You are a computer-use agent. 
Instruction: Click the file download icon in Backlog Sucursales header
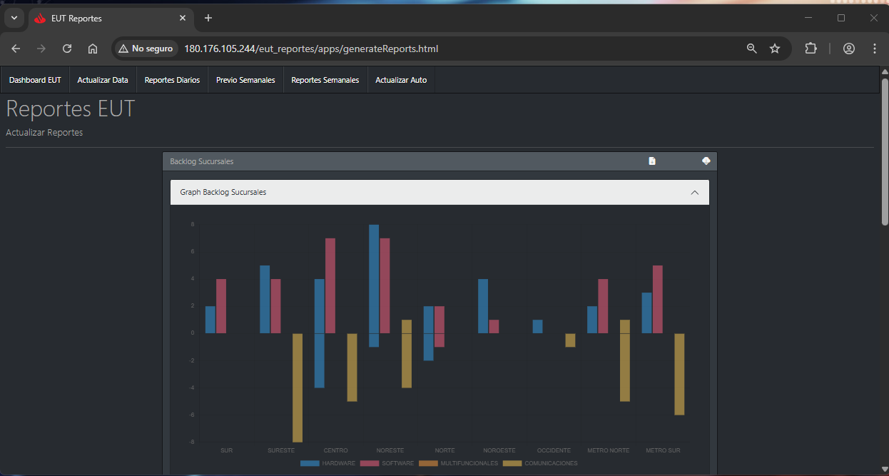coord(651,161)
